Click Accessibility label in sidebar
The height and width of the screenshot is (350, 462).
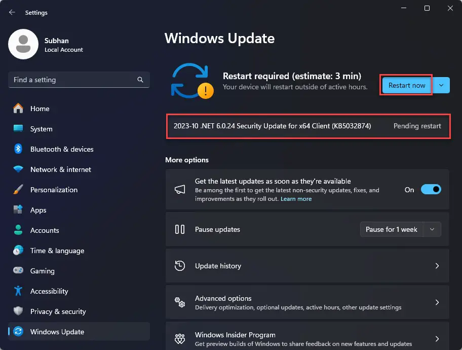(49, 291)
